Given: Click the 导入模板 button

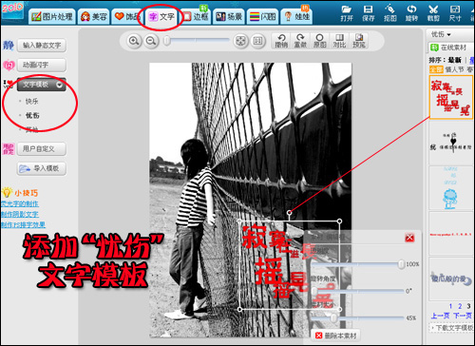Looking at the screenshot, I should point(42,168).
